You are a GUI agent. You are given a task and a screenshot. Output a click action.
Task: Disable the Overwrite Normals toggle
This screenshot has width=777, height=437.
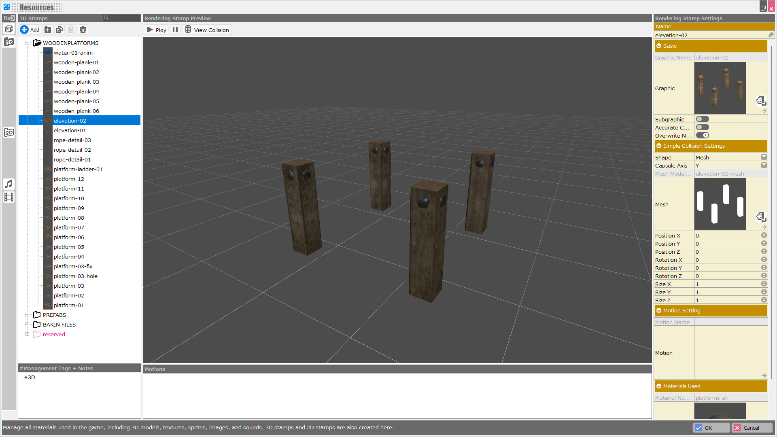click(703, 135)
